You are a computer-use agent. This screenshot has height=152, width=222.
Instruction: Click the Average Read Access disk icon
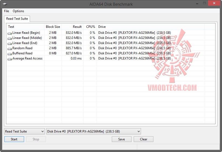(10, 59)
